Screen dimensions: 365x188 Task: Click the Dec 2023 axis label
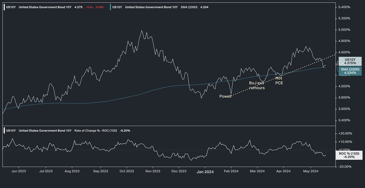coord(179,171)
